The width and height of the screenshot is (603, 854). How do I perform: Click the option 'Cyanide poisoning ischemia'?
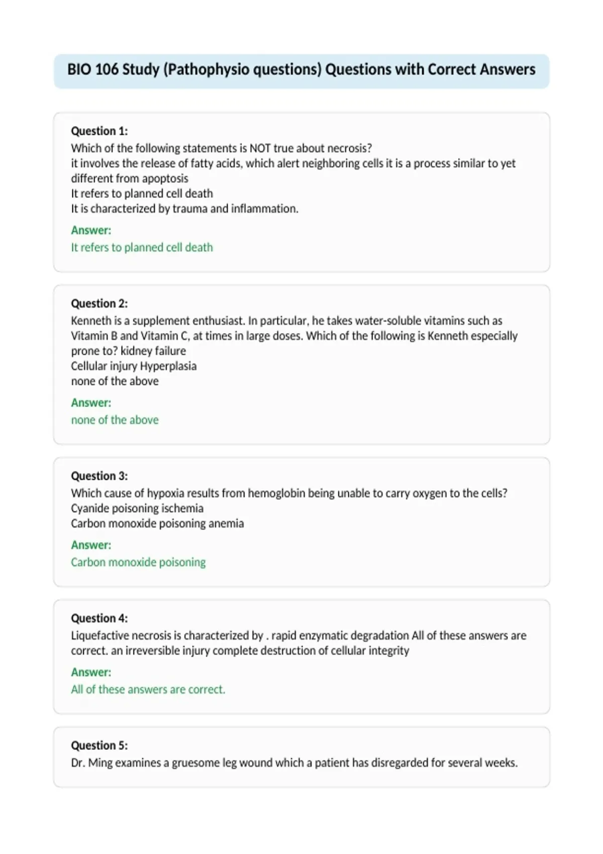(x=137, y=508)
